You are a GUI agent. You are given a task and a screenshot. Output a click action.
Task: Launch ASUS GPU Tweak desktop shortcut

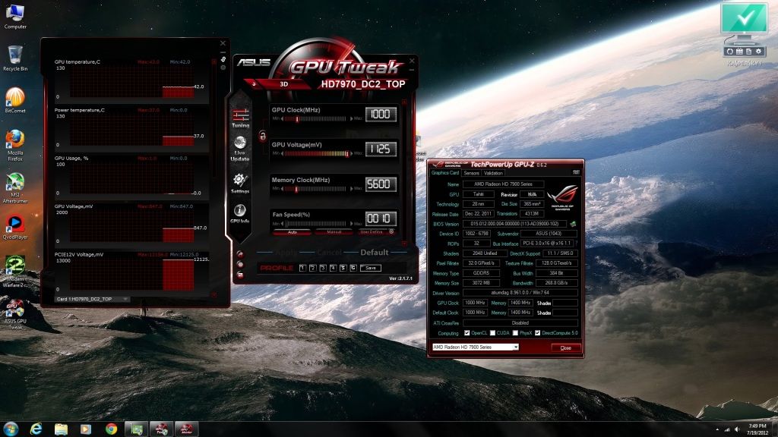(x=15, y=315)
